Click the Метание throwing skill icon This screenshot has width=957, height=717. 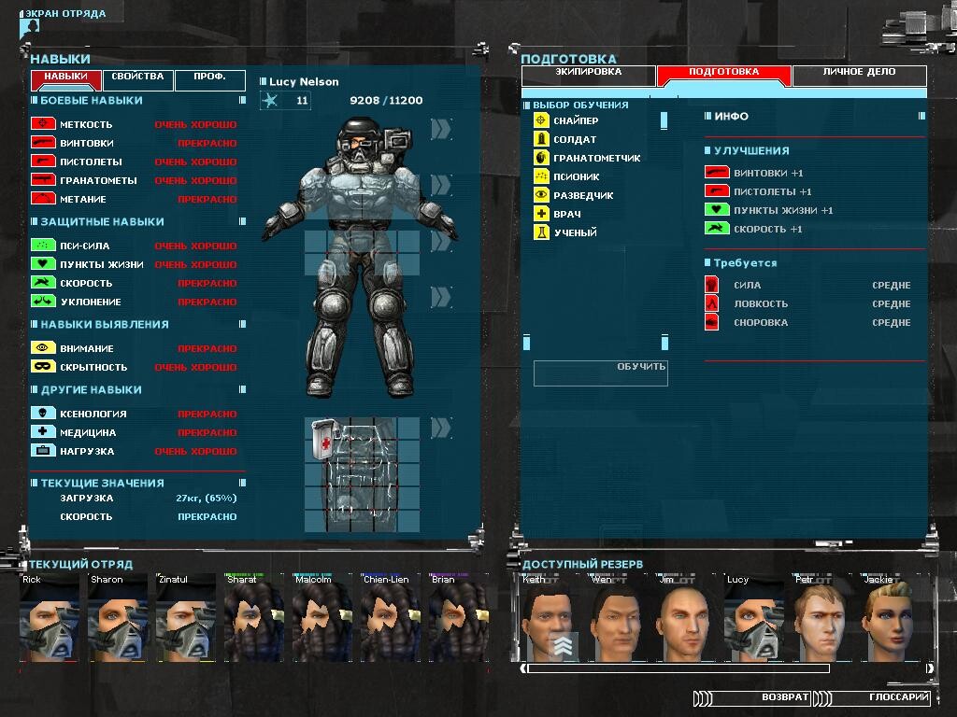coord(43,199)
